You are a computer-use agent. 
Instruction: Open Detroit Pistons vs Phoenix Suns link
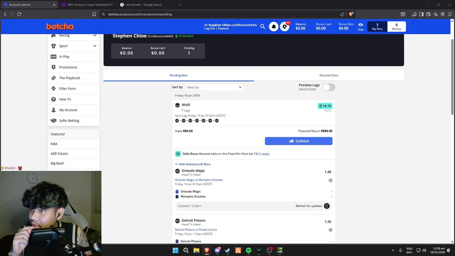coord(196,230)
